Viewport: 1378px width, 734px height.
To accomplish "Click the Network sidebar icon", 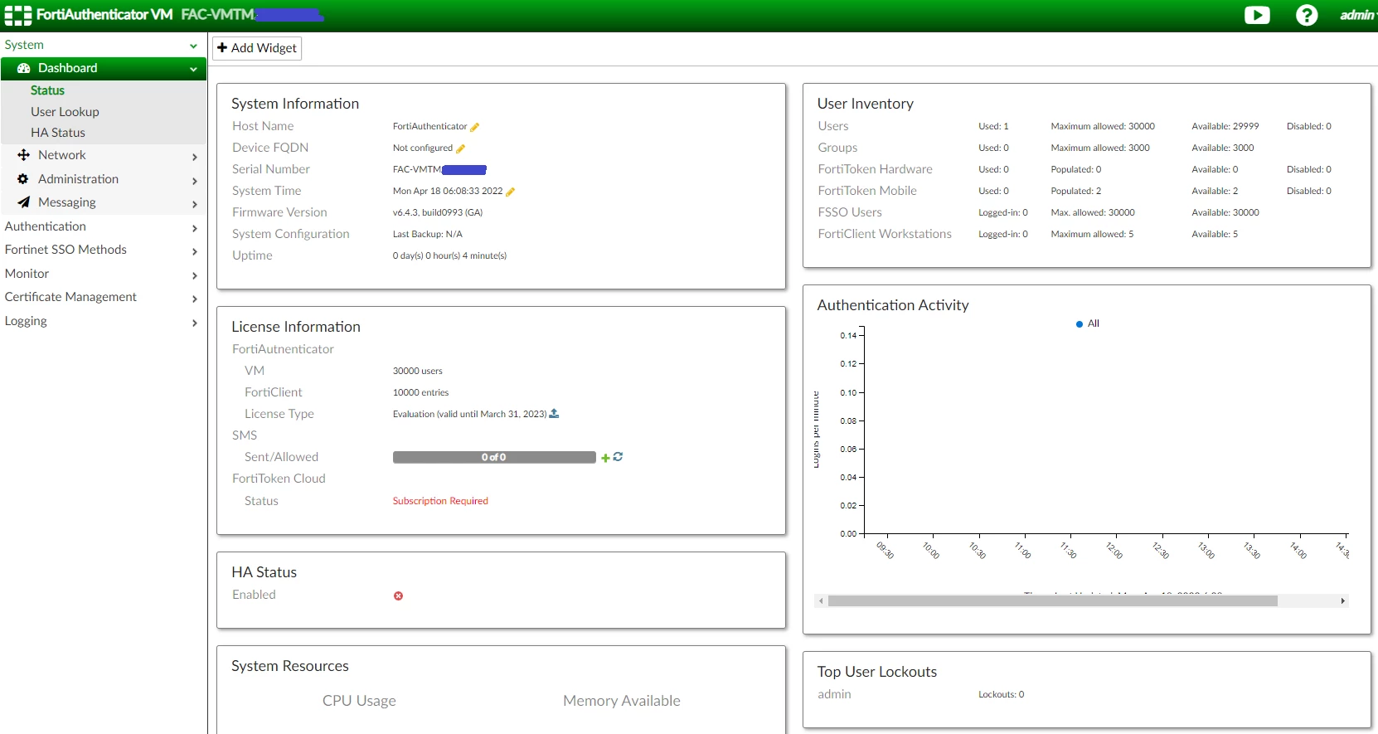I will 23,155.
